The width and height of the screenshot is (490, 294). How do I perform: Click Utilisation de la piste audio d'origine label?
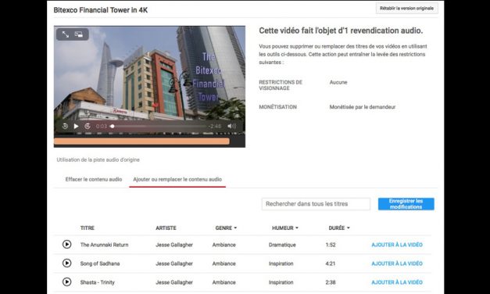click(98, 160)
